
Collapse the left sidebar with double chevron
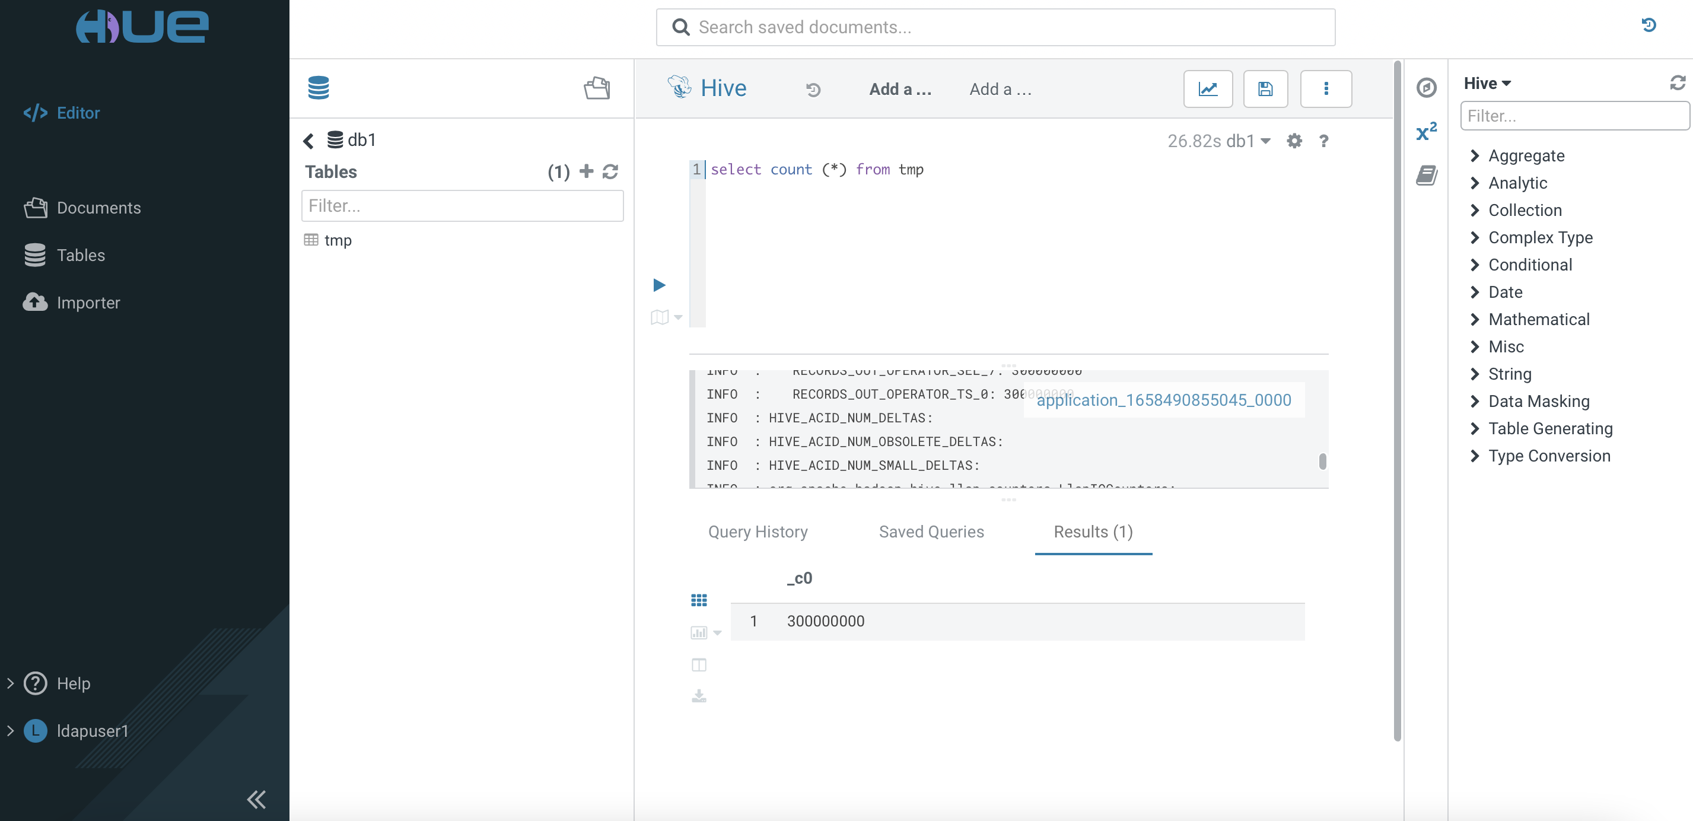point(256,799)
